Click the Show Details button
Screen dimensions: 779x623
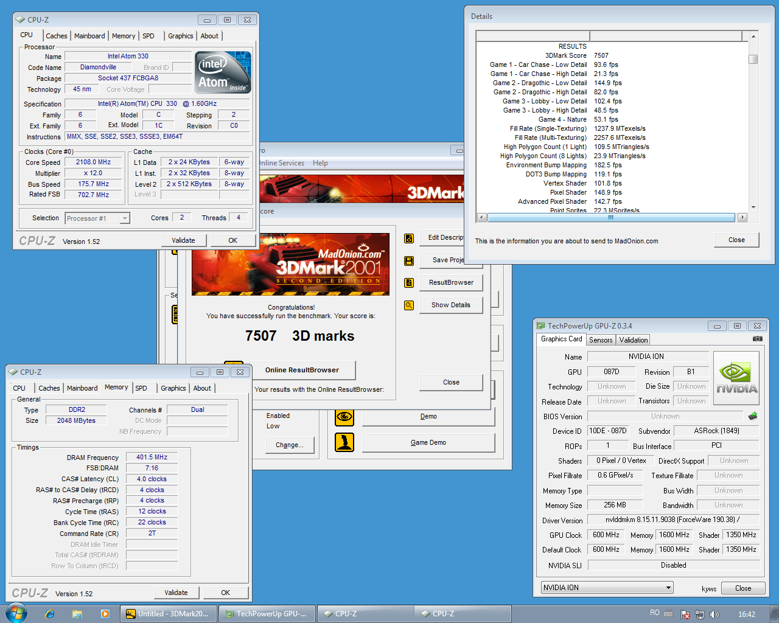451,305
